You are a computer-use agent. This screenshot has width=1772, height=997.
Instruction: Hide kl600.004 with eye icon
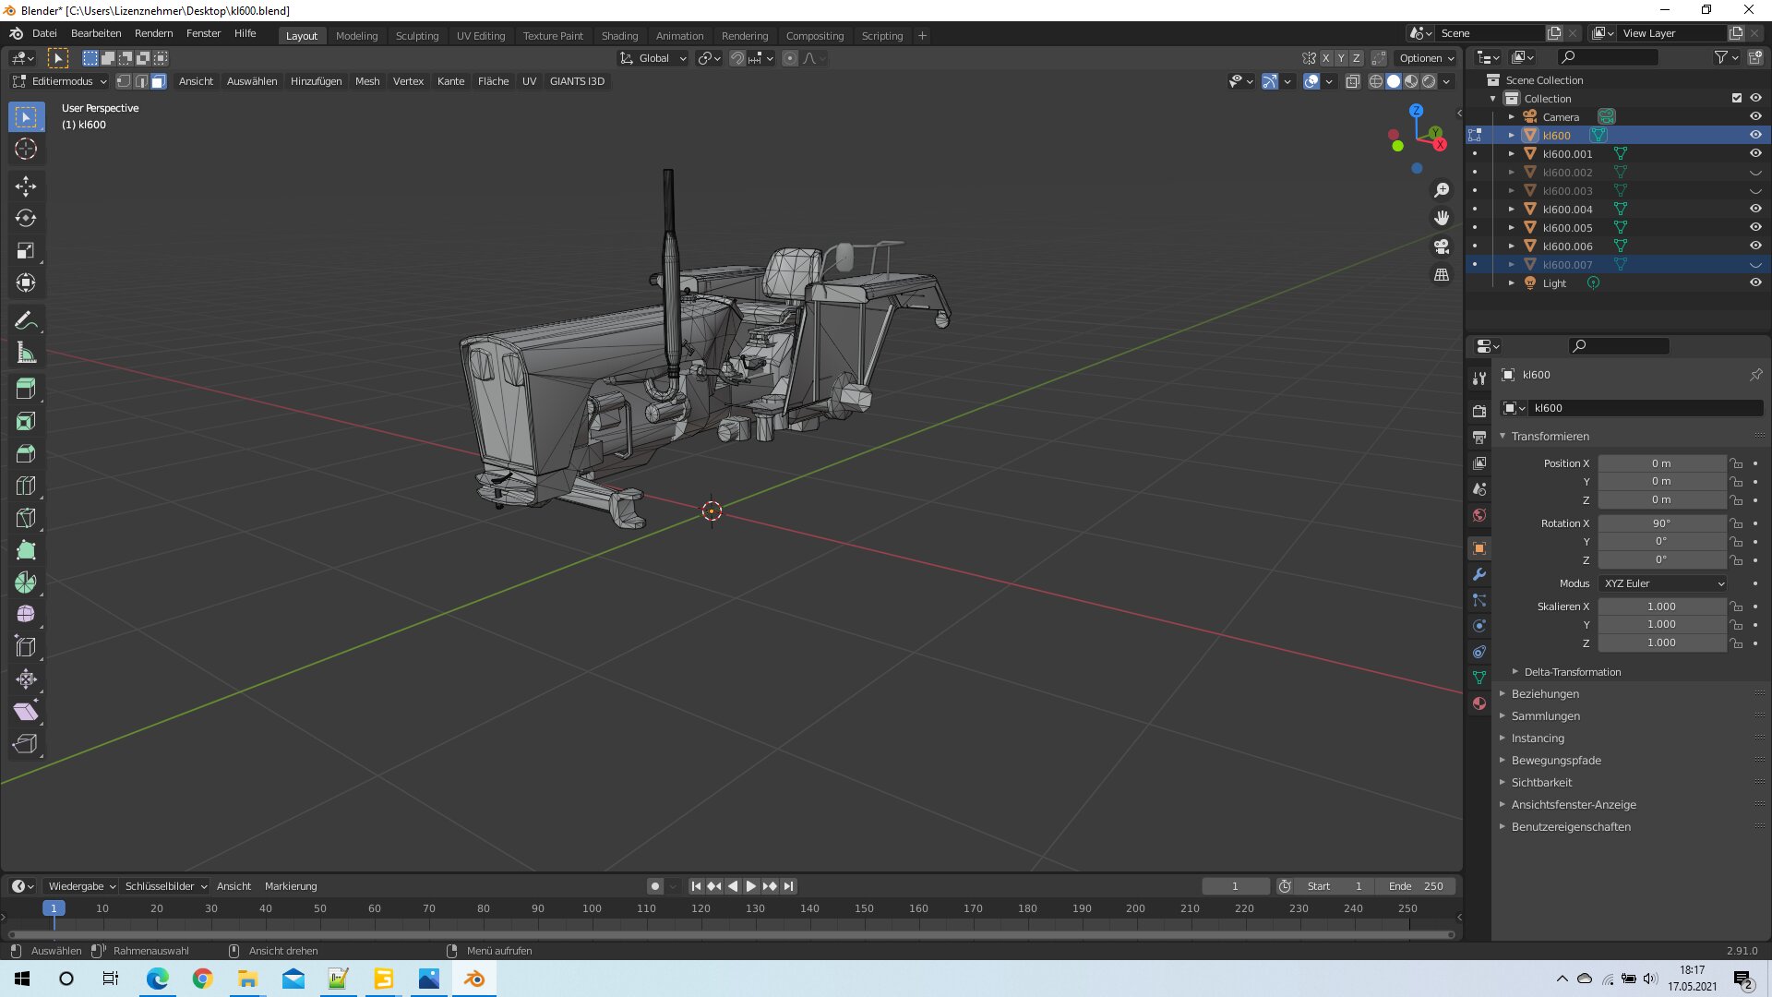tap(1755, 209)
